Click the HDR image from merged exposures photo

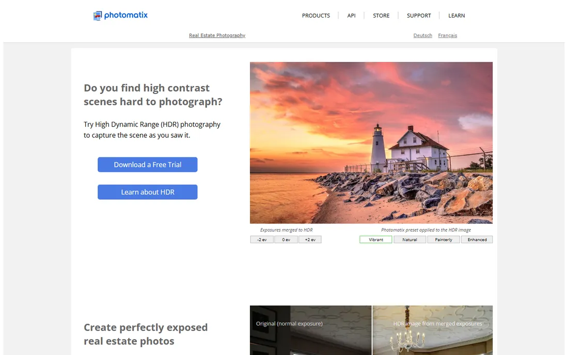[x=433, y=330]
